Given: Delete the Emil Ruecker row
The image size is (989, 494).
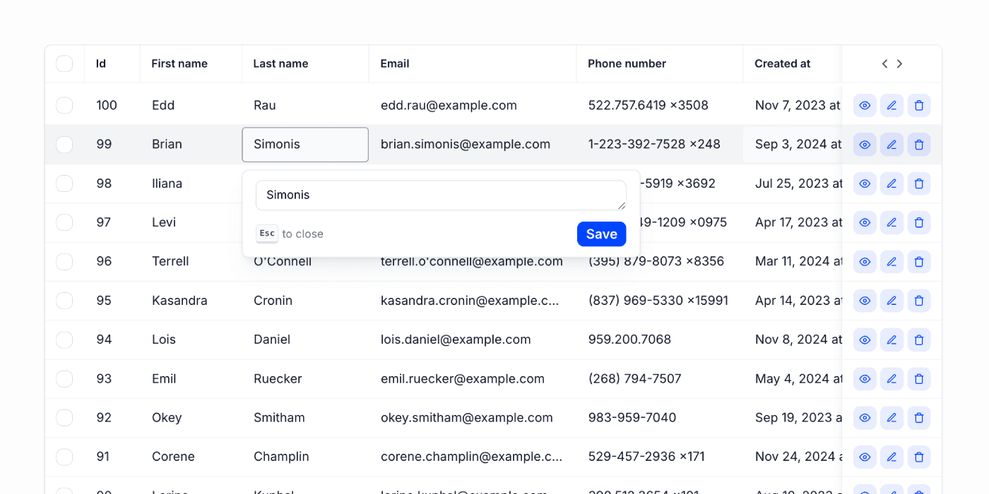Looking at the screenshot, I should pos(919,379).
